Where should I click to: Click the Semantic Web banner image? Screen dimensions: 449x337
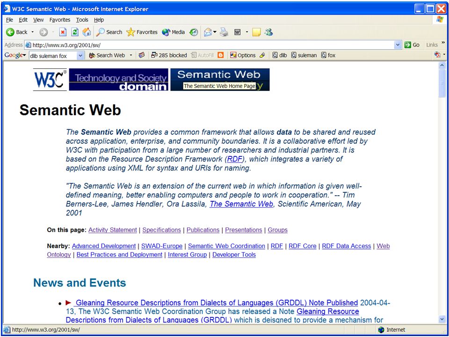220,80
